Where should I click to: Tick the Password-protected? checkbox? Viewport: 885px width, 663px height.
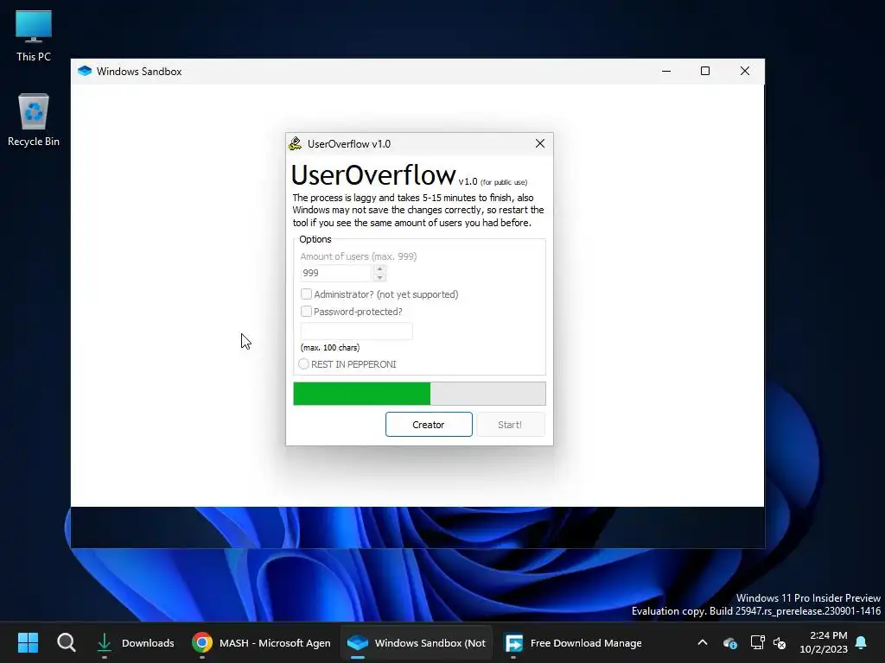coord(306,311)
